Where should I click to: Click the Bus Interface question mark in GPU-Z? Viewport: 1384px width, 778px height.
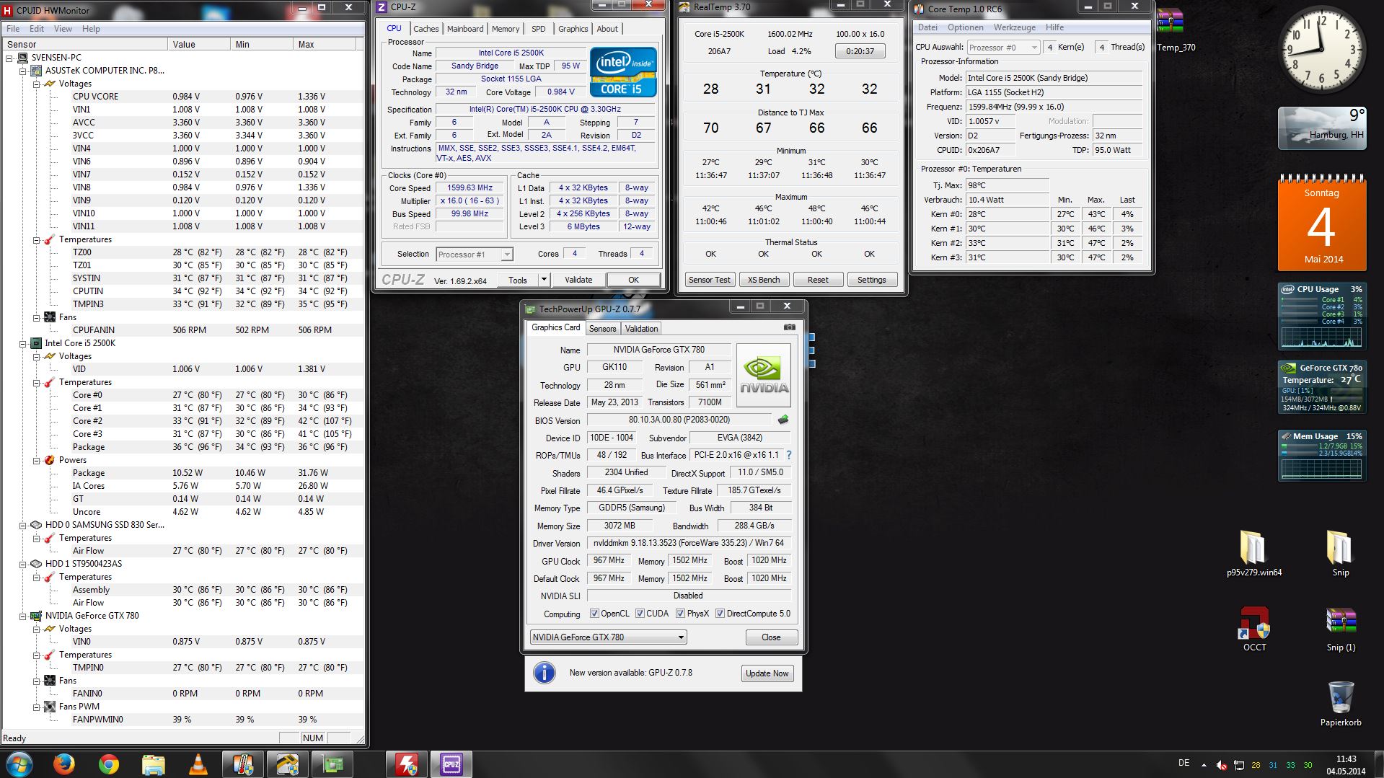pyautogui.click(x=789, y=455)
